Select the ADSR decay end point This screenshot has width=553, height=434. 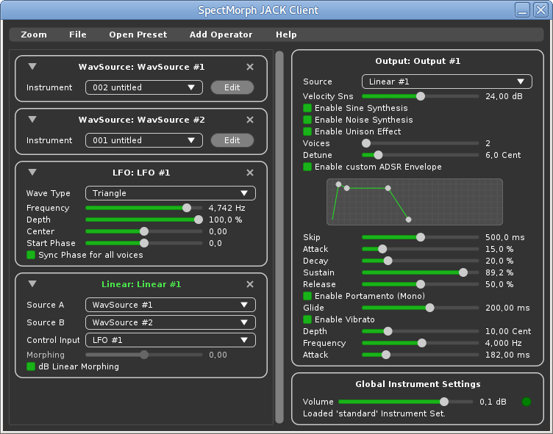346,188
